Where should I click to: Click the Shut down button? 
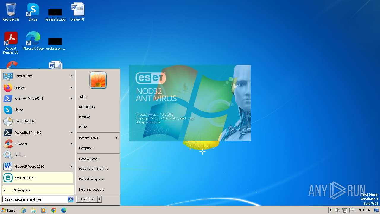tap(87, 199)
